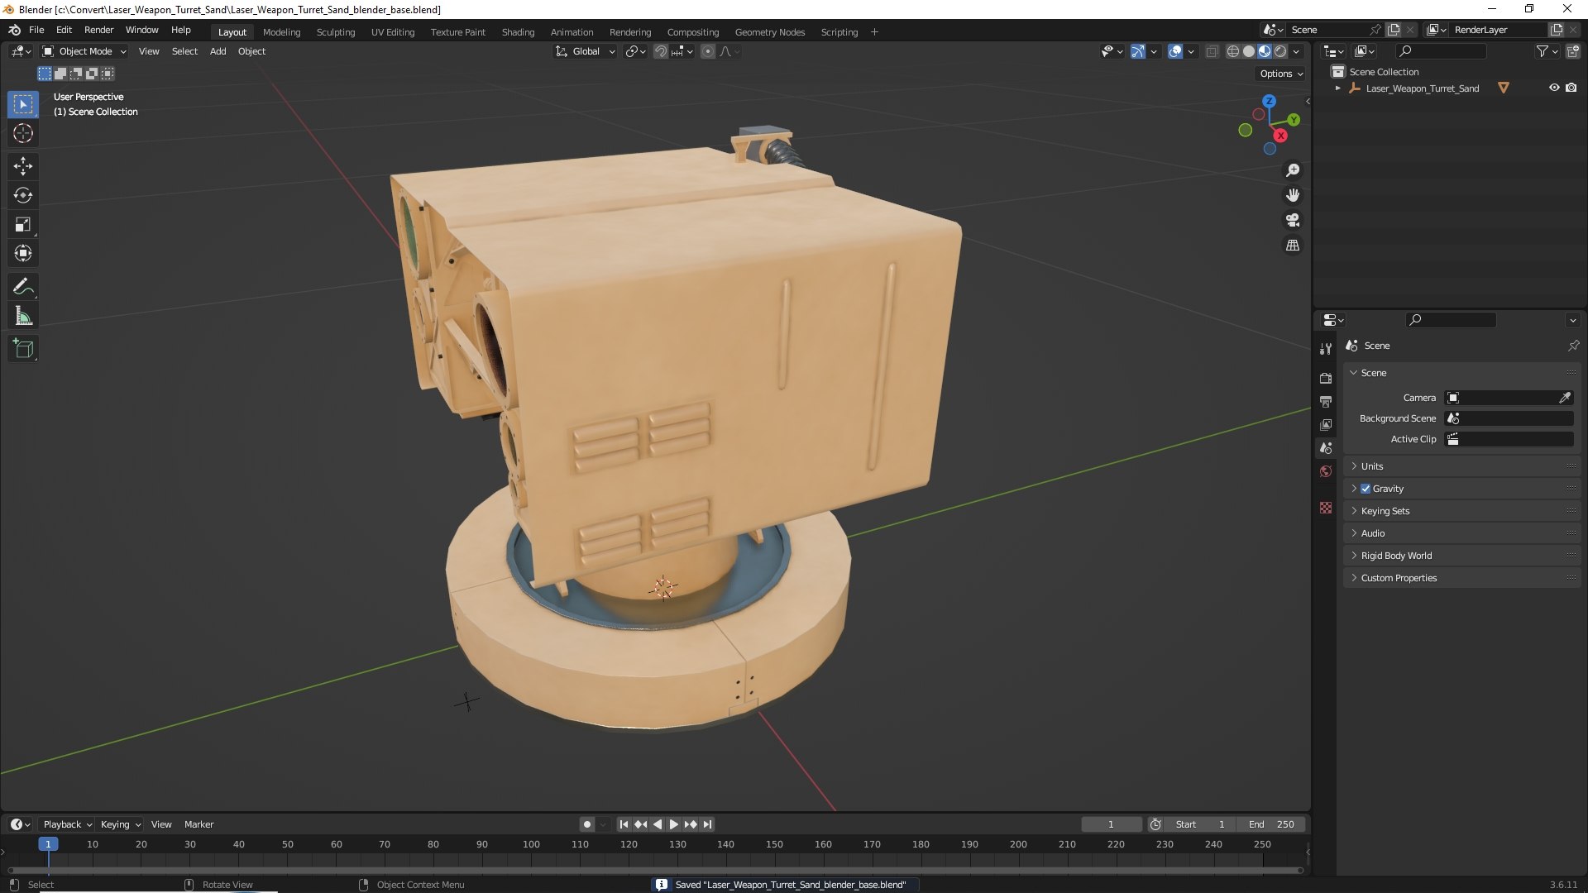Toggle X-ray view button
The width and height of the screenshot is (1588, 893).
(1212, 51)
